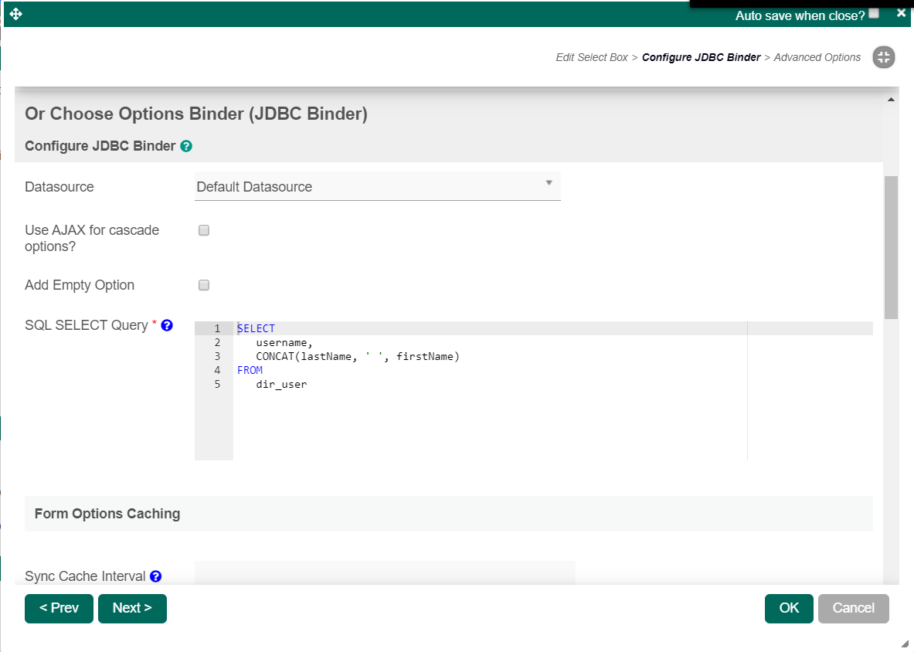Confirm settings with the OK button
914x652 pixels.
click(x=788, y=608)
